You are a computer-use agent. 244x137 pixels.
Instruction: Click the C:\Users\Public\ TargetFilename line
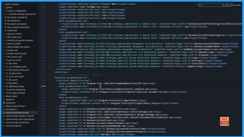click(x=143, y=63)
